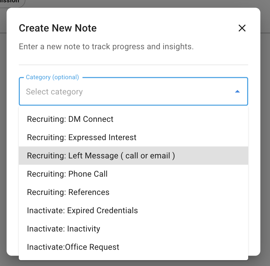270x266 pixels.
Task: Choose Recruiting: References from the list
Action: (x=68, y=192)
